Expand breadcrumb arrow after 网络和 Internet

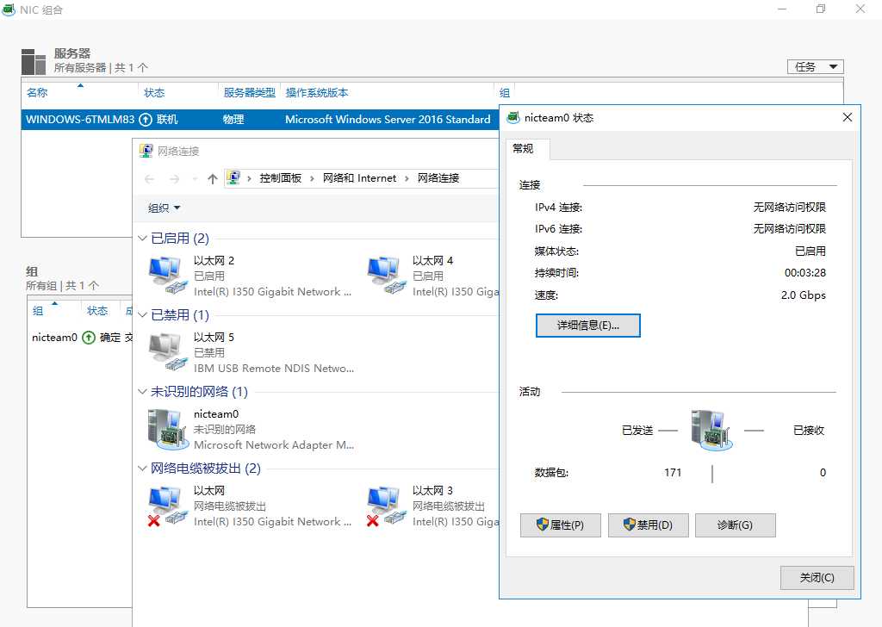[x=407, y=178]
